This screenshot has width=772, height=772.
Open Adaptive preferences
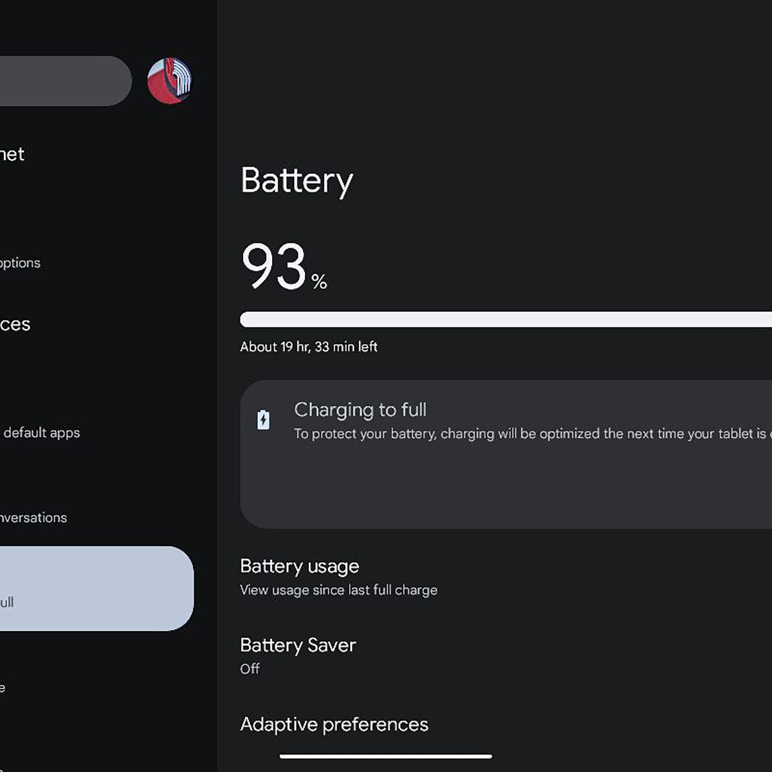pos(334,724)
